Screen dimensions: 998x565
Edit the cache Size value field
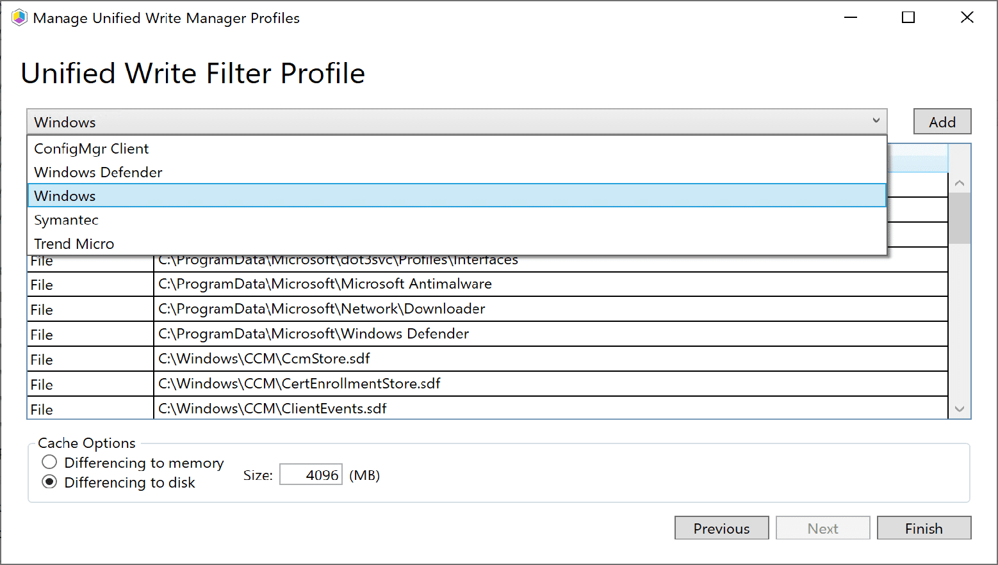pos(311,474)
